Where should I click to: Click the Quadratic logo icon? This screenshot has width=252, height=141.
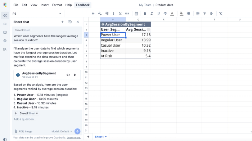click(x=5, y=5)
